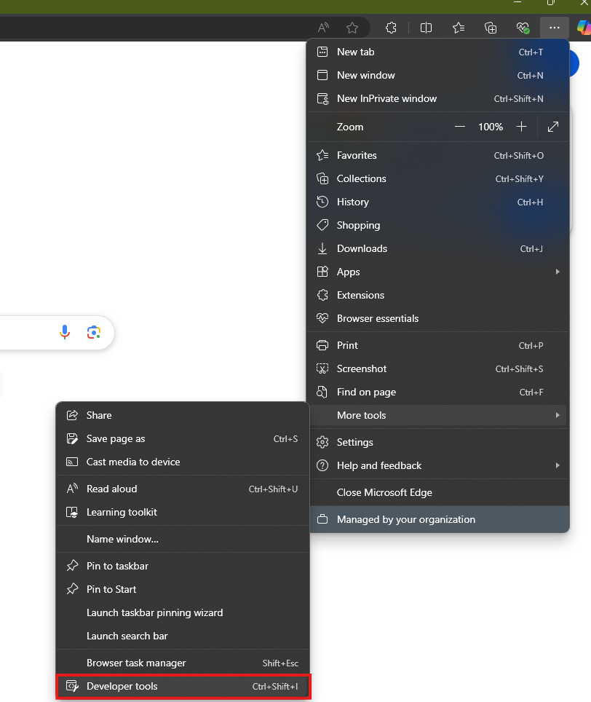
Task: Open Split screen from toolbar icon
Action: pyautogui.click(x=427, y=28)
